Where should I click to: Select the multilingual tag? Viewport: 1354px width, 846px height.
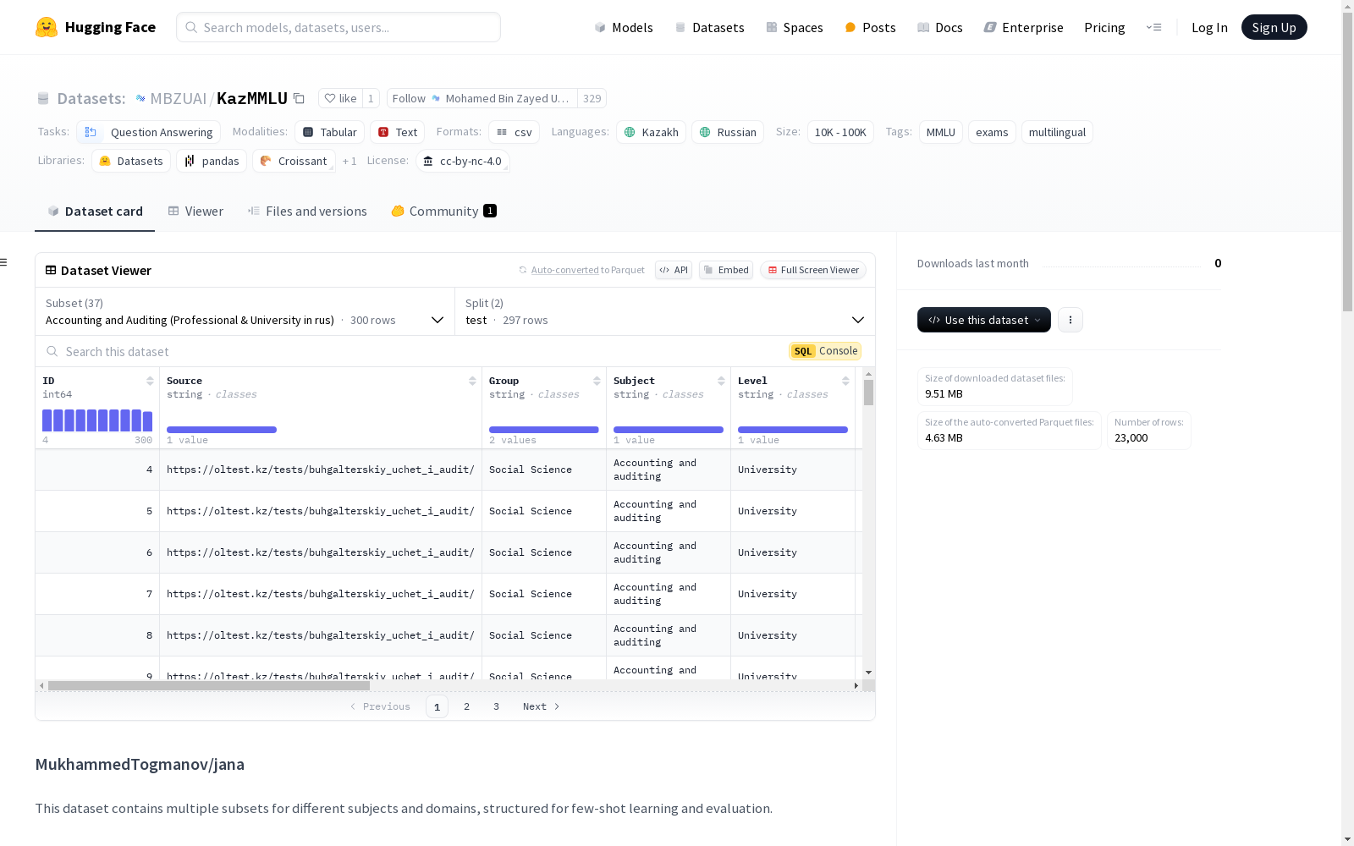1057,132
